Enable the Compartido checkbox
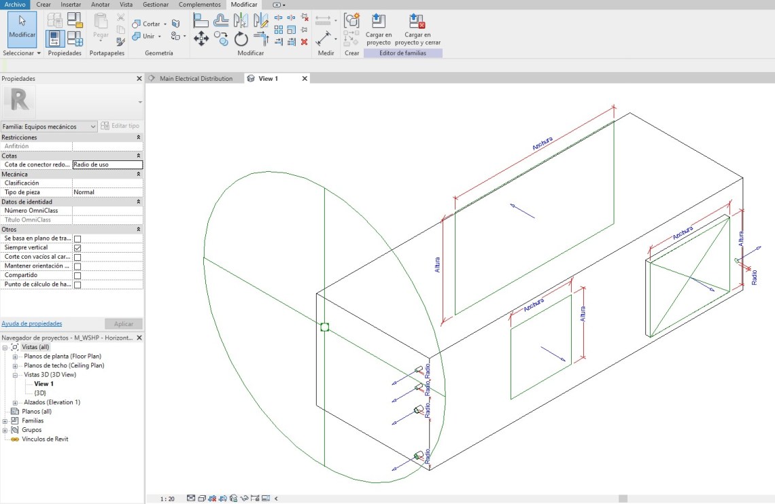This screenshot has height=504, width=775. [77, 276]
